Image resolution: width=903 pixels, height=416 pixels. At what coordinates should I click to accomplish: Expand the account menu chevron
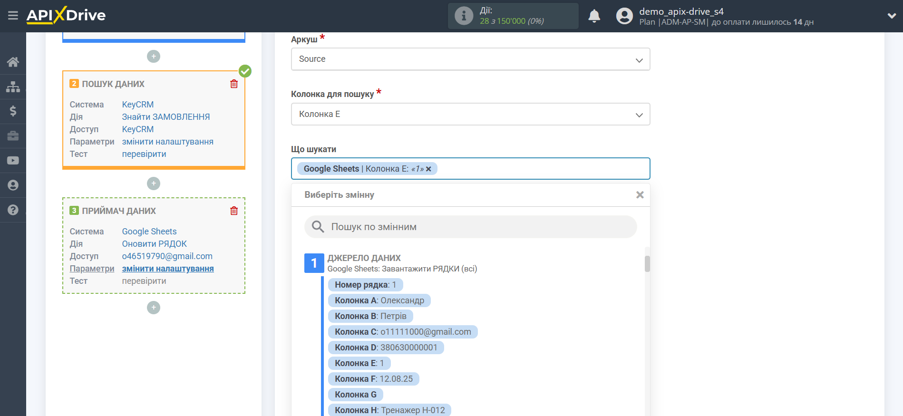click(x=892, y=16)
